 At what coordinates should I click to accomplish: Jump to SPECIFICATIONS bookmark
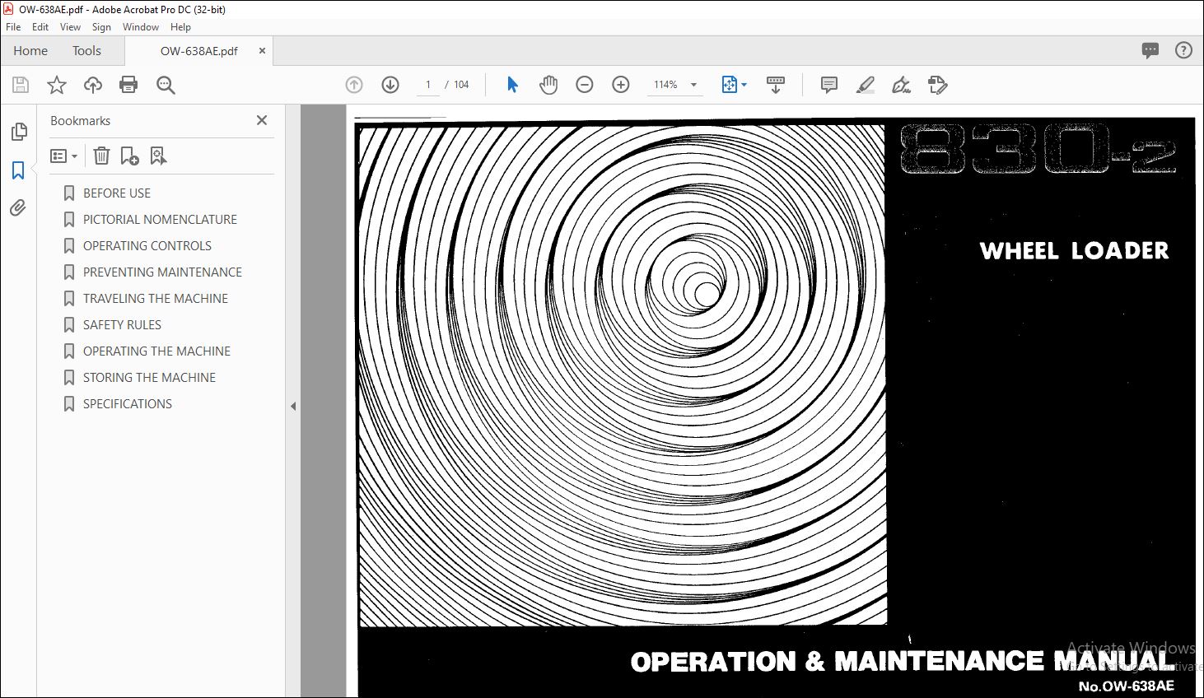[x=128, y=404]
